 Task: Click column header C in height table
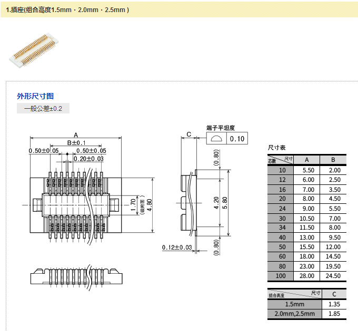[333, 294]
